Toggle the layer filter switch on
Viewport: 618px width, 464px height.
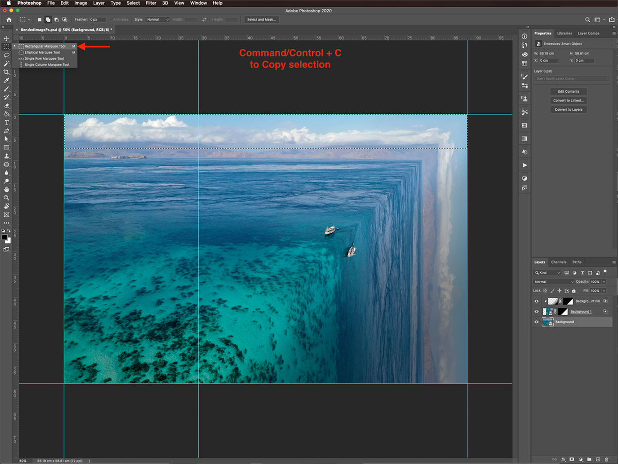coord(605,272)
